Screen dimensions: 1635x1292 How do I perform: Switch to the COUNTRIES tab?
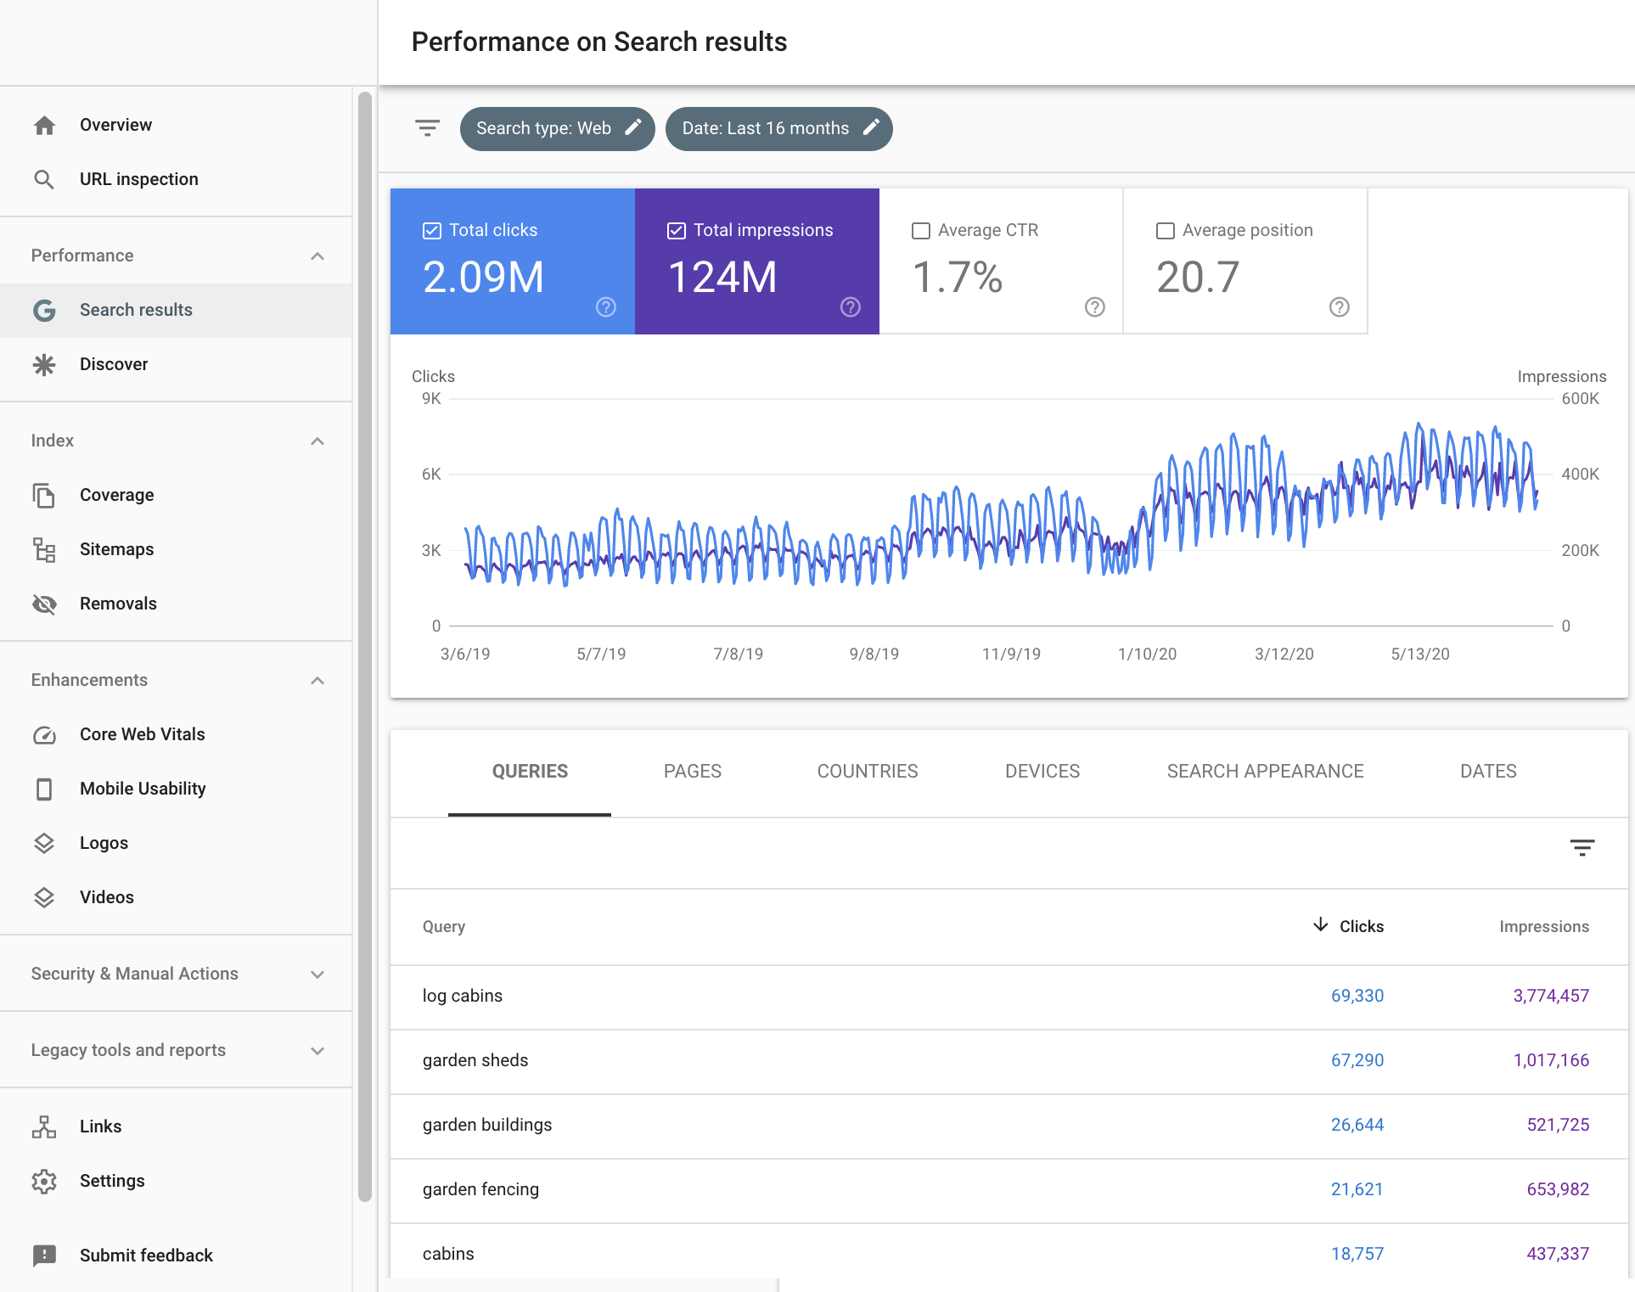[867, 771]
